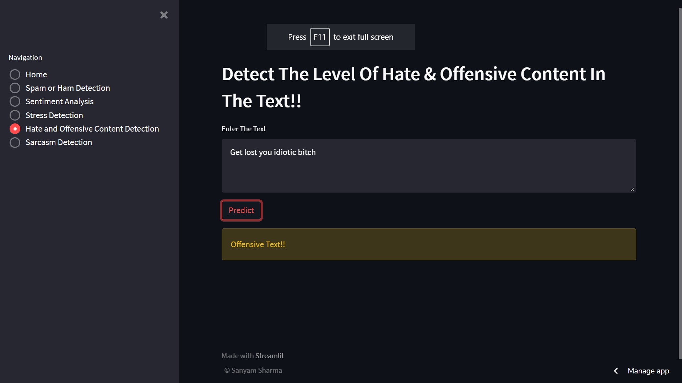Viewport: 682px width, 383px height.
Task: Grab the text area resize handle
Action: pyautogui.click(x=633, y=189)
